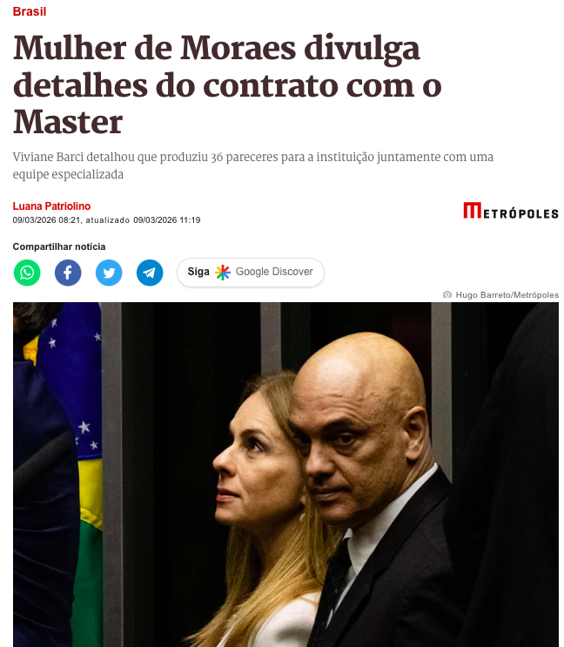Click the article subtitle about Viviane Barci
Image resolution: width=564 pixels, height=647 pixels.
252,165
